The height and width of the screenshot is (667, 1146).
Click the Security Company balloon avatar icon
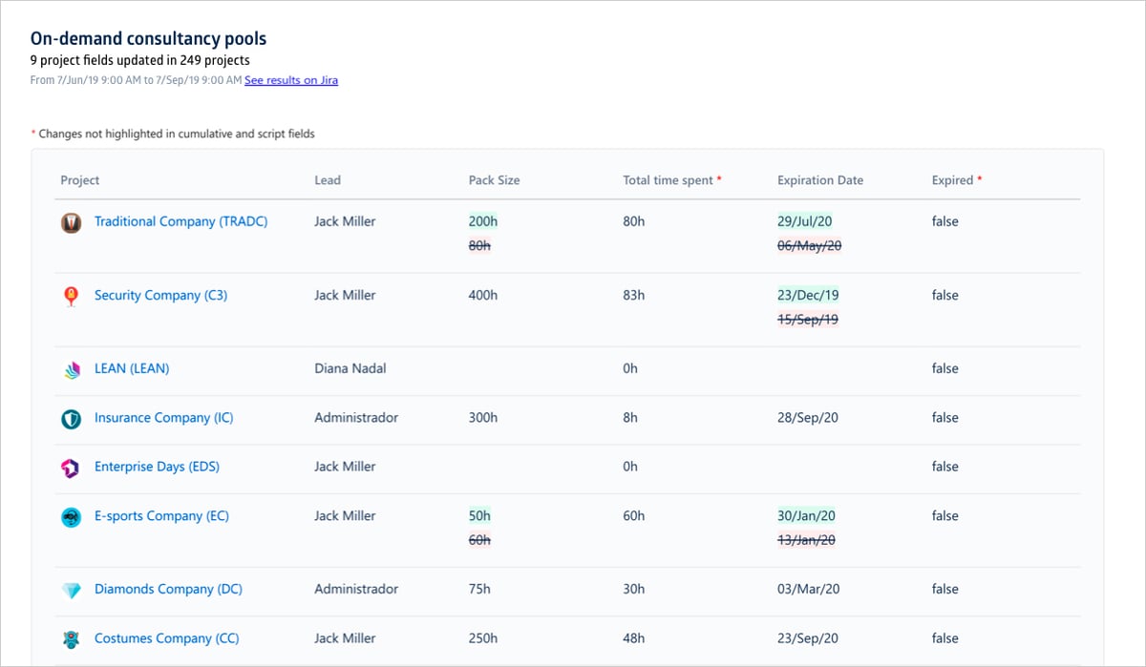[72, 297]
